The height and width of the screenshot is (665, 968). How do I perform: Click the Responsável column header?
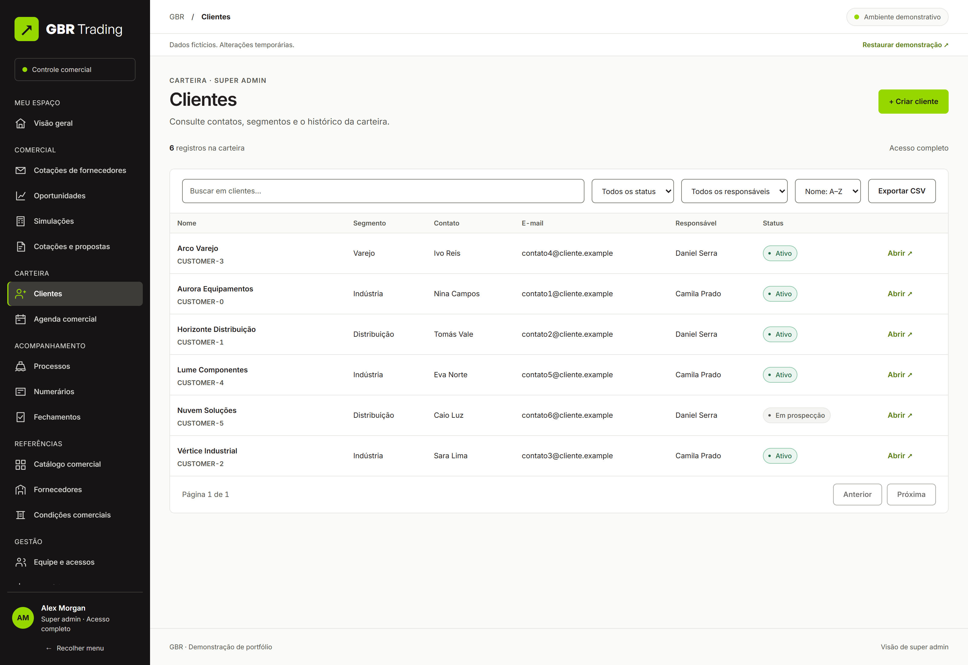click(x=696, y=223)
